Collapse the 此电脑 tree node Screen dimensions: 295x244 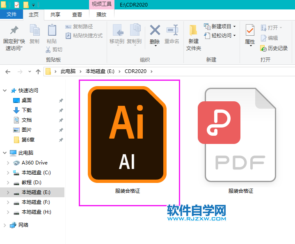[5, 153]
